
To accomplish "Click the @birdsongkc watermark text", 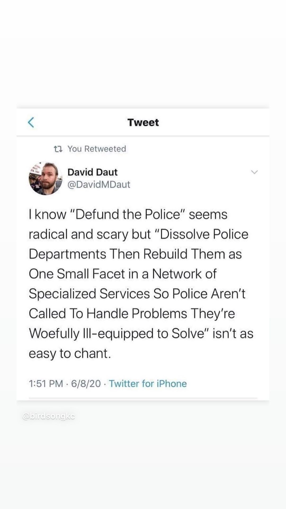I will click(x=49, y=416).
